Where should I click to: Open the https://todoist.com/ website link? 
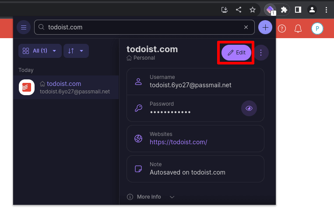178,142
